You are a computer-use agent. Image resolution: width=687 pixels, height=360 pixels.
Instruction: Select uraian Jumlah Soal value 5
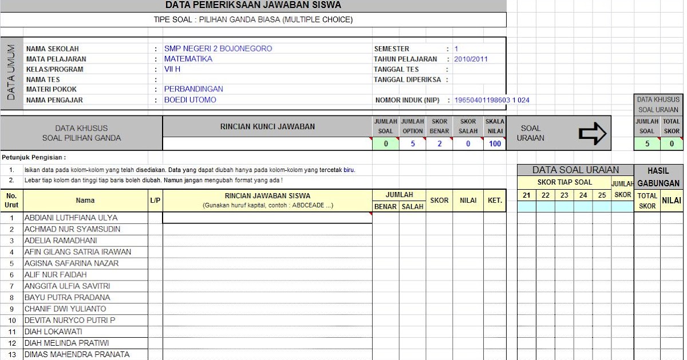click(647, 143)
